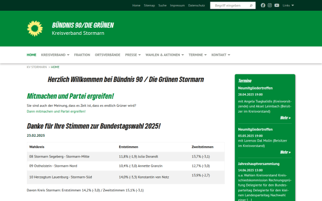Open 'Mitmachen und Partei ergreifen!' heading link
Screen dimensions: 322x201
pyautogui.click(x=70, y=96)
